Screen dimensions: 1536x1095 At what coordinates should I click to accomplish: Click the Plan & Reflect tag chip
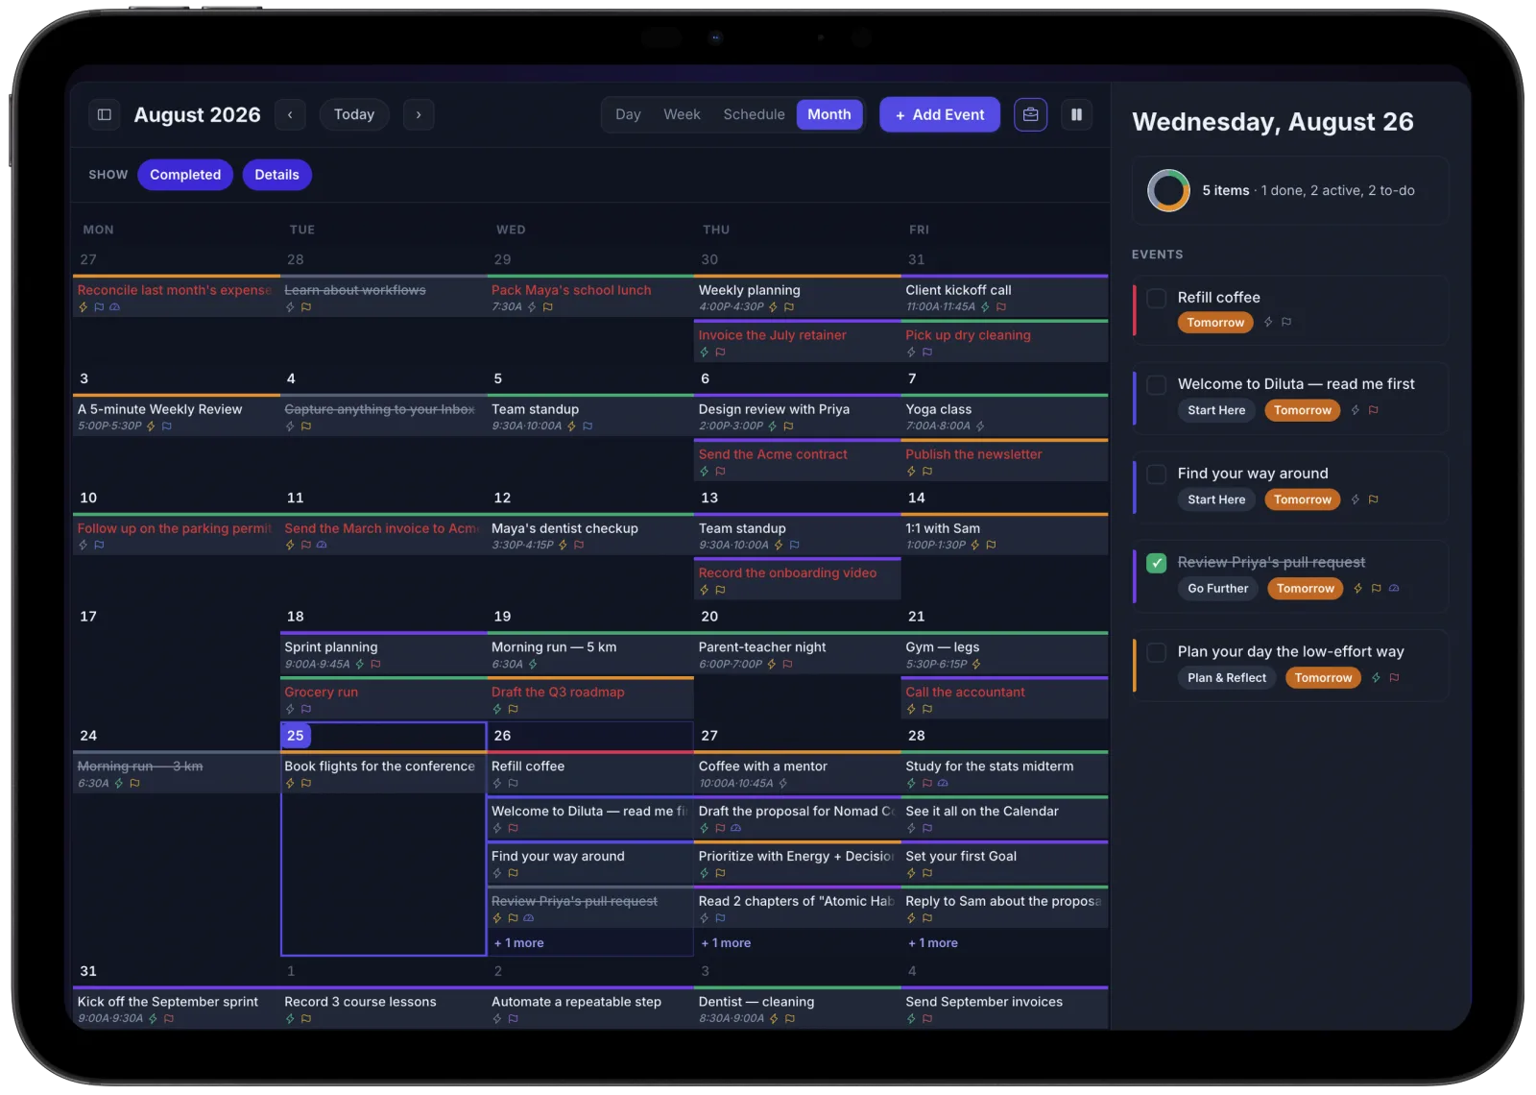pyautogui.click(x=1227, y=678)
